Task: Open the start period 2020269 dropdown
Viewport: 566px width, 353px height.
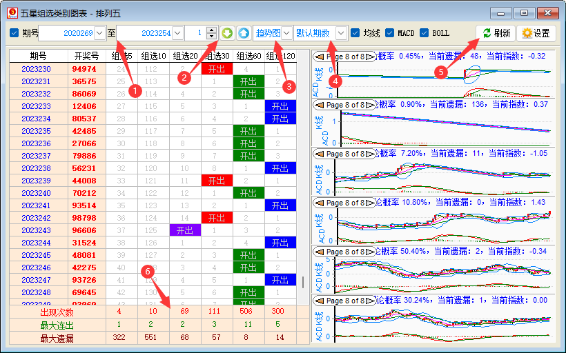Action: 99,33
